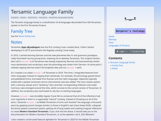Open Languages of Tomeria link

click(119, 45)
